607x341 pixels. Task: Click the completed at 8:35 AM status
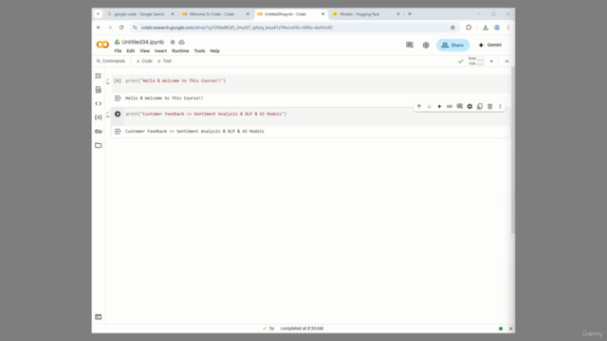[x=302, y=329]
